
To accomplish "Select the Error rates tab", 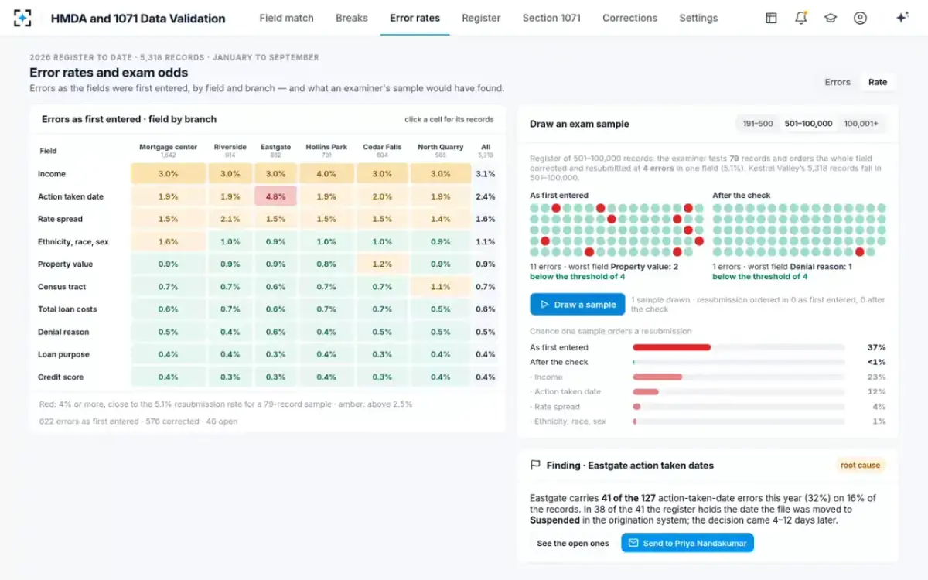I will point(415,18).
